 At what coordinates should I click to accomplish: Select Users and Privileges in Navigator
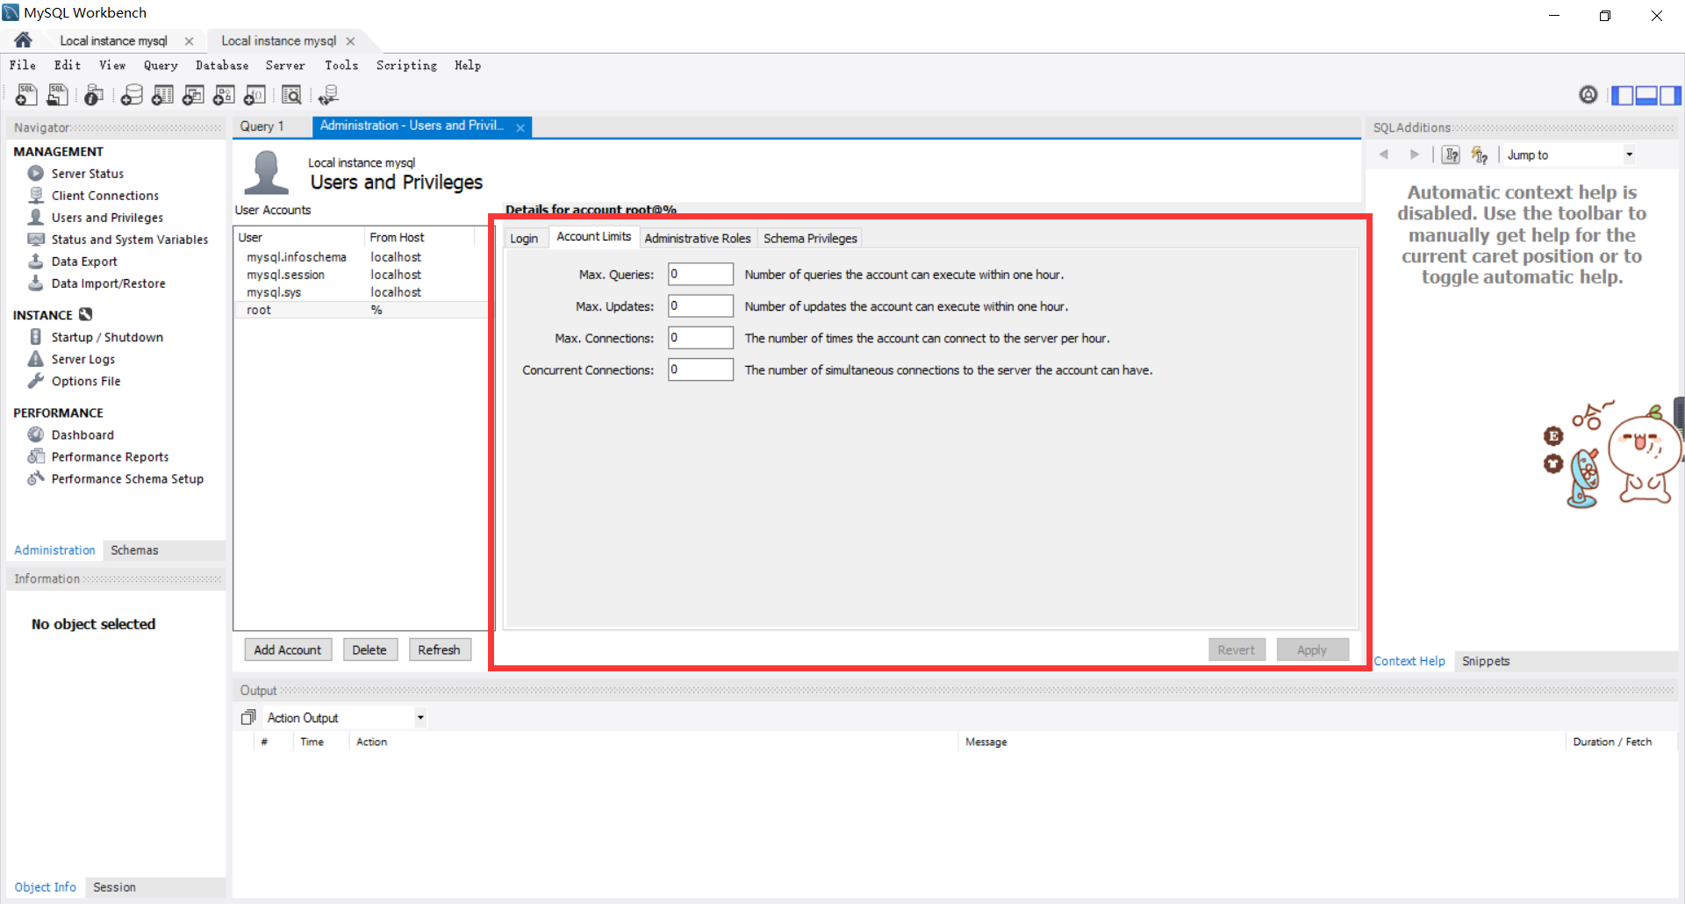click(107, 218)
